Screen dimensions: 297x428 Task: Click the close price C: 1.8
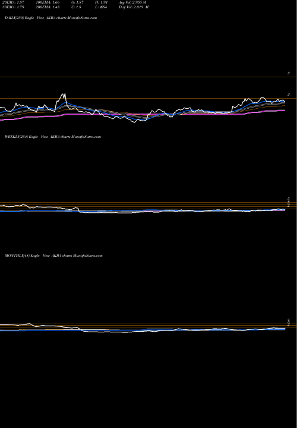tap(76, 7)
